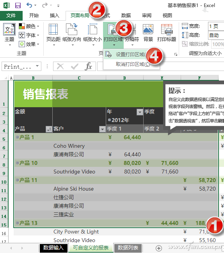224x253 pixels.
Task: Click the Save icon in quick access toolbar
Action: [x=18, y=5]
